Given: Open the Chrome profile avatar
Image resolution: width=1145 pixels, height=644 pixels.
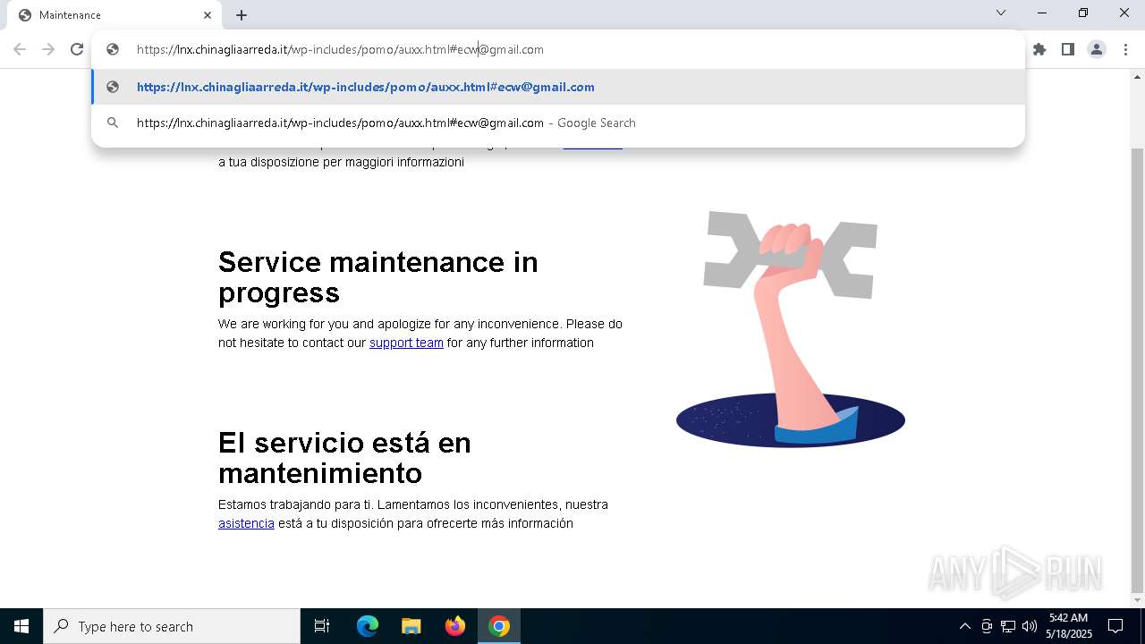Looking at the screenshot, I should point(1097,49).
